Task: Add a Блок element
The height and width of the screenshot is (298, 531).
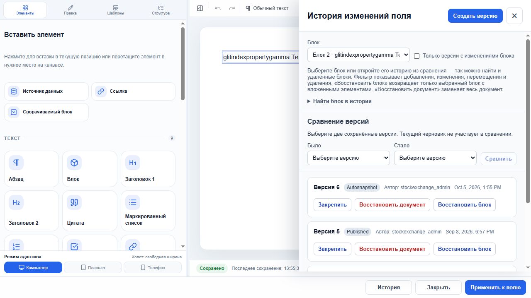Action: (90, 169)
